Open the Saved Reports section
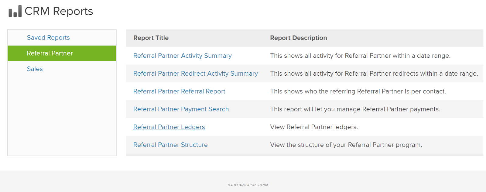The height and width of the screenshot is (192, 486). point(48,38)
